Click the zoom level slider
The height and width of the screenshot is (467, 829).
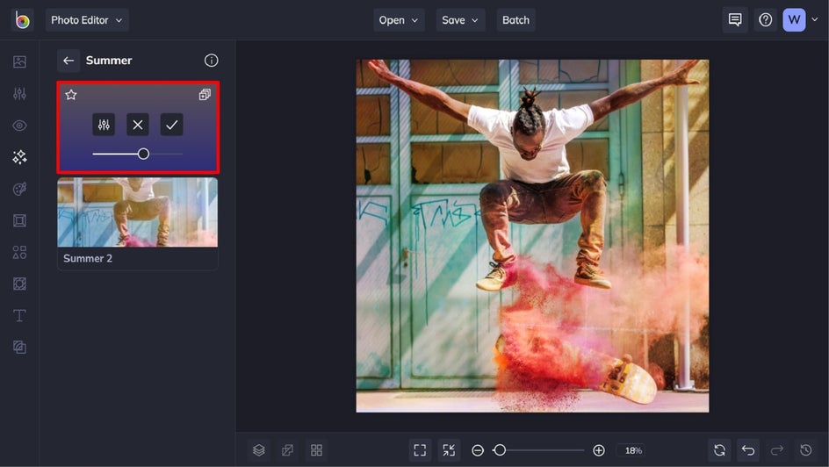click(x=538, y=450)
